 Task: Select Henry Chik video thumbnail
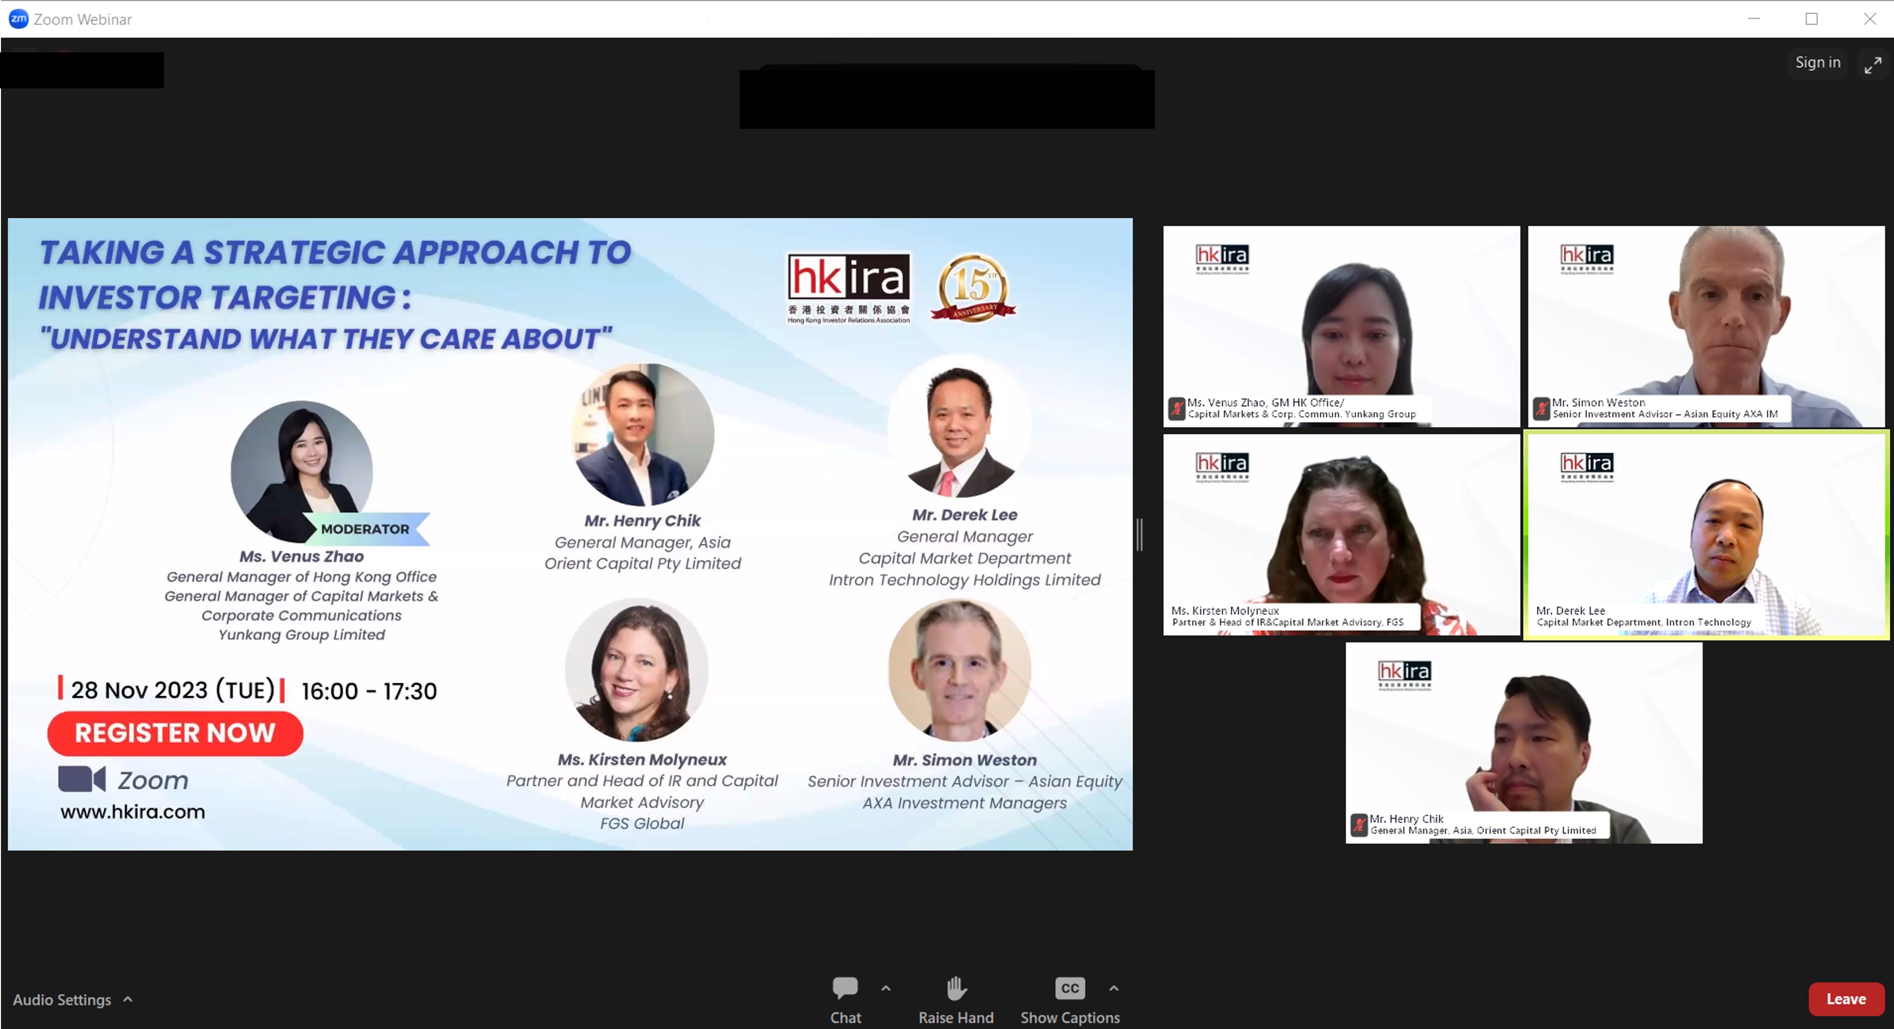coord(1523,743)
